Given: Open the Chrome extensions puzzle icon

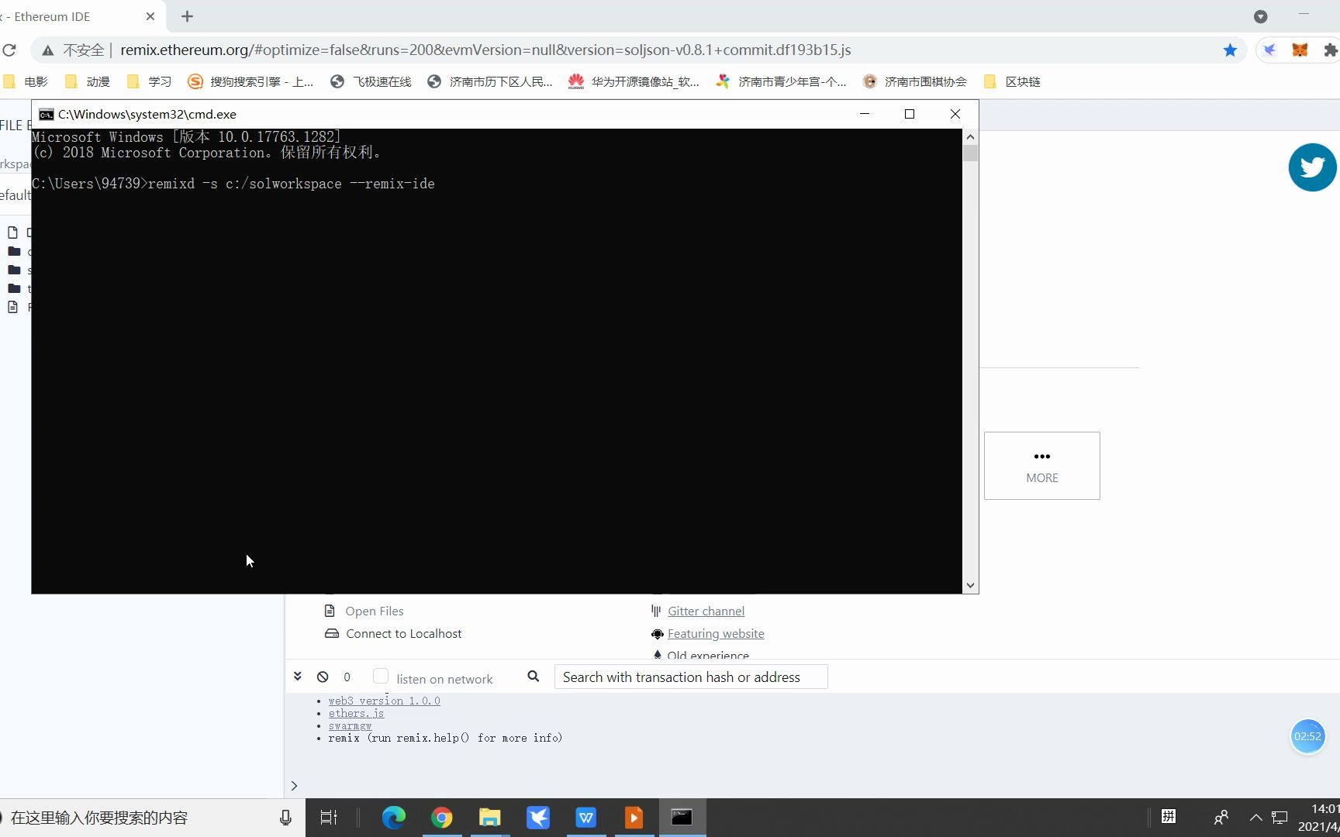Looking at the screenshot, I should tap(1331, 50).
